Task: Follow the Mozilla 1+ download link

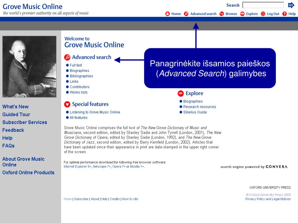Action: (137, 166)
